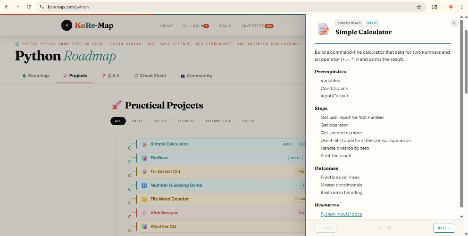Click the Variables prerequisite
The height and width of the screenshot is (236, 468).
pos(330,81)
